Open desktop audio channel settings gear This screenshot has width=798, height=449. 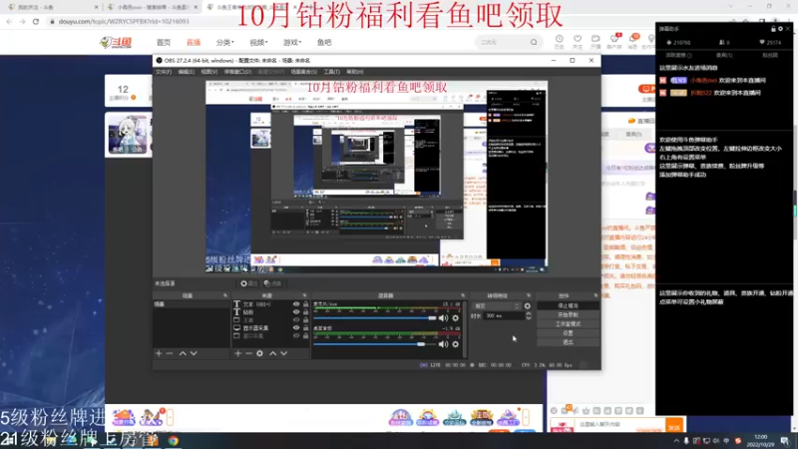pos(456,344)
